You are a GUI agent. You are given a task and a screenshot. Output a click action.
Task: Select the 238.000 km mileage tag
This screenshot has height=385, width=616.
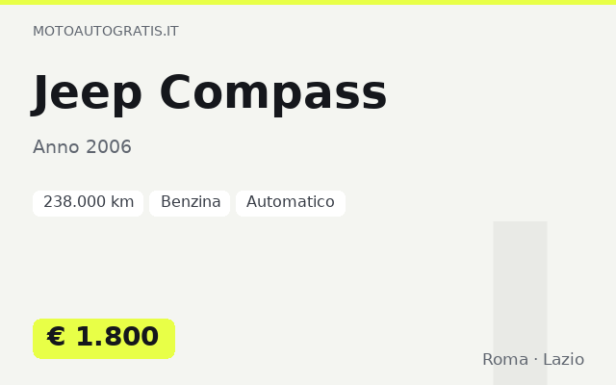88,203
